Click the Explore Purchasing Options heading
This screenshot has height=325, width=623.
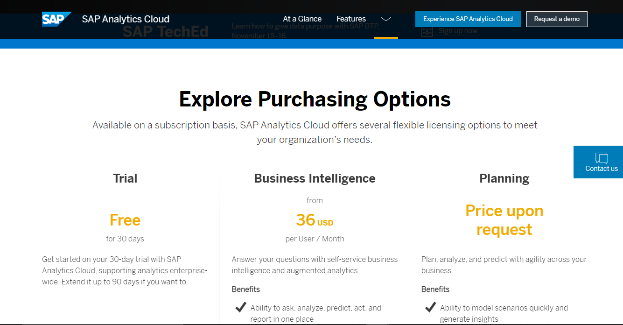coord(315,99)
